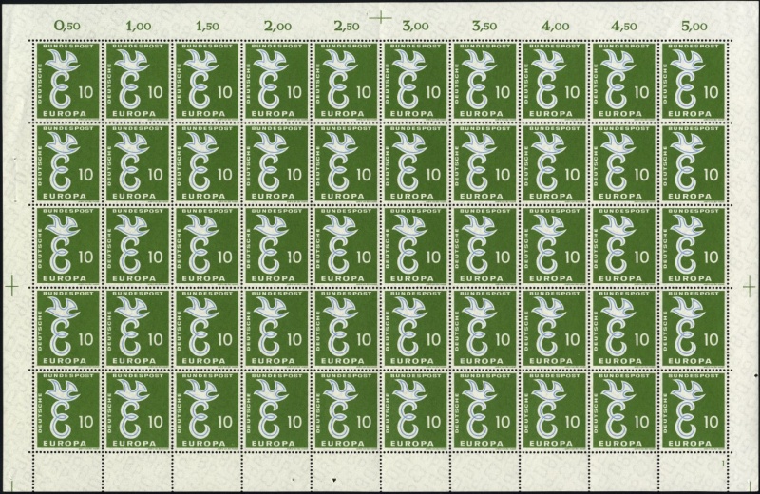Select the middle-row stamp in the "2,50" column
Viewport: 760px width, 494px height.
coord(346,246)
